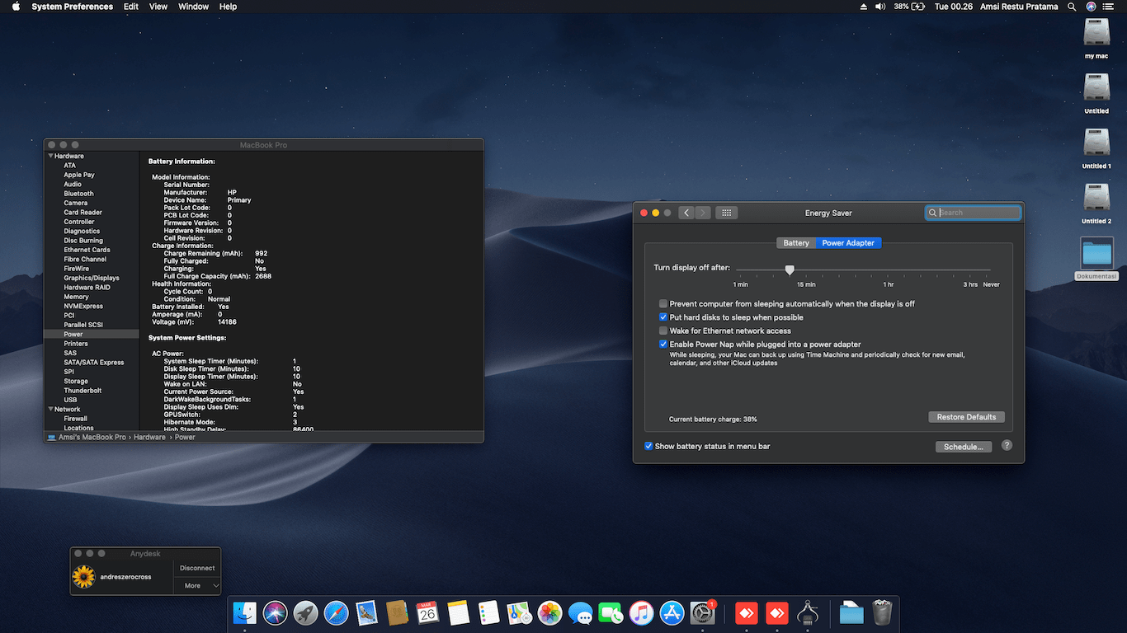This screenshot has height=633, width=1127.
Task: Launch Siri from the Dock
Action: (x=275, y=613)
